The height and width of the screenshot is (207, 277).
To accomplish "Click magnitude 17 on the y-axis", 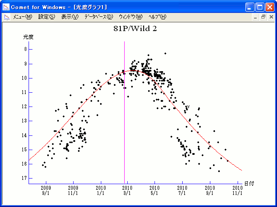I will pyautogui.click(x=24, y=178).
